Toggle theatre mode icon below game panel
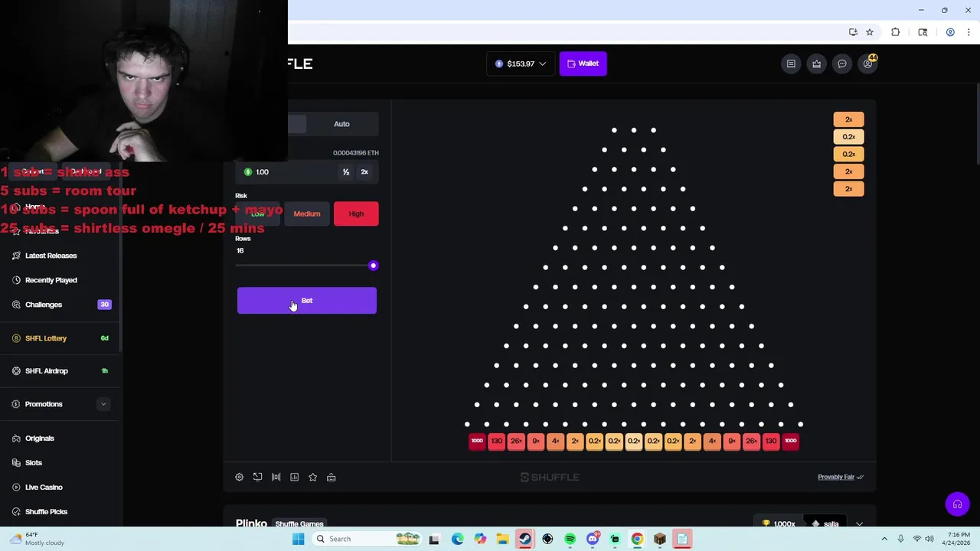 tap(257, 477)
